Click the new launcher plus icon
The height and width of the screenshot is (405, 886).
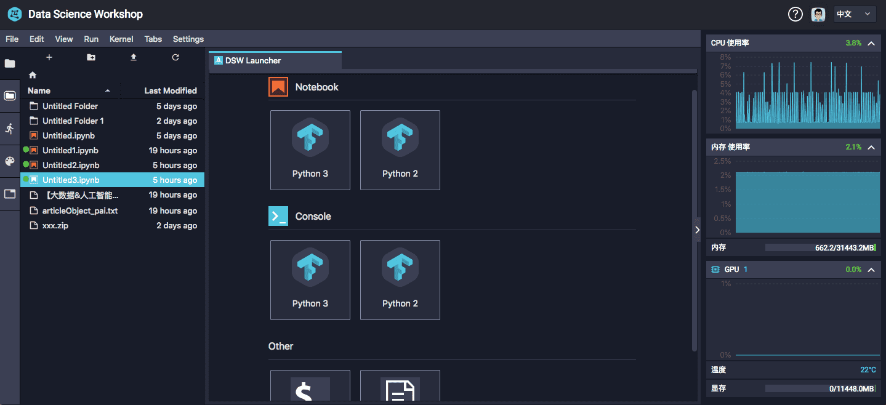pos(49,57)
